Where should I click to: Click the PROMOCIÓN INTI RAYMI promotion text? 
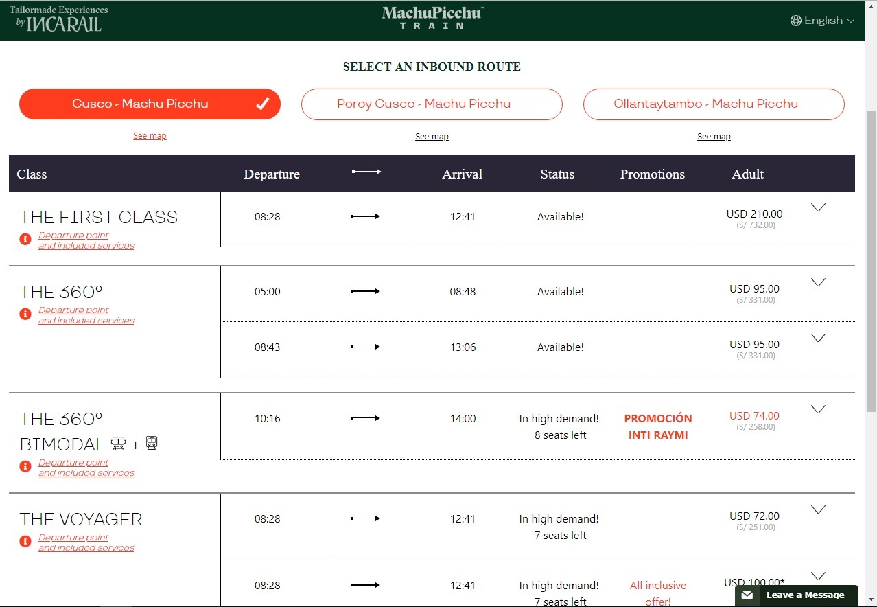(x=658, y=426)
